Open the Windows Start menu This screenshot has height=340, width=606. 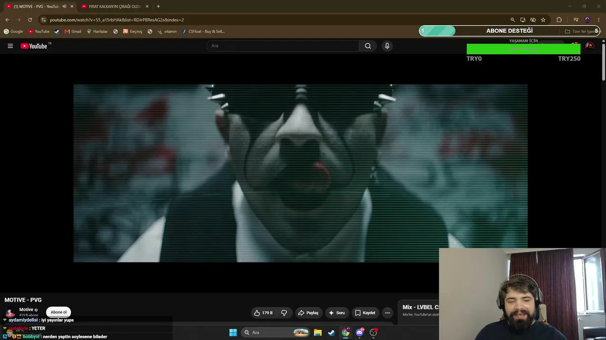233,332
